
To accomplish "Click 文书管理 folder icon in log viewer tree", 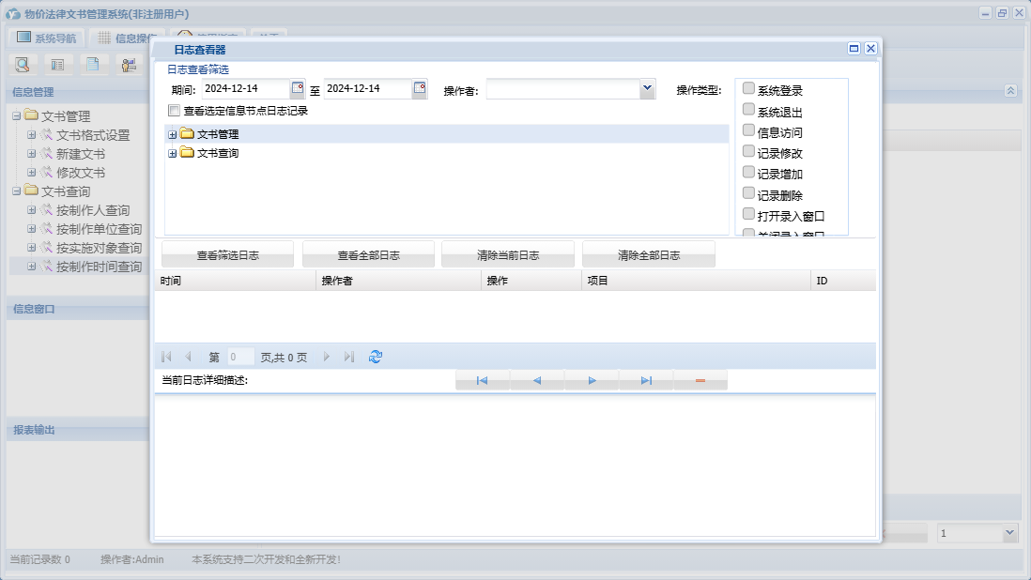I will click(x=188, y=134).
